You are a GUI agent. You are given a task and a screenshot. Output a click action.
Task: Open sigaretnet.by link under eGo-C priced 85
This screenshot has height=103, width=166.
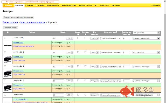point(19,74)
